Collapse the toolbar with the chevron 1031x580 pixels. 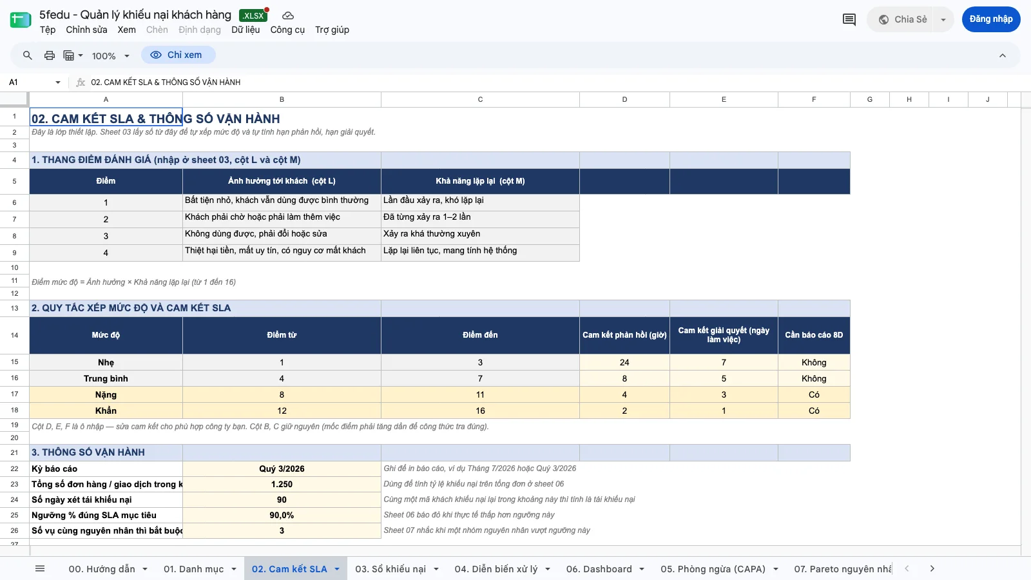[x=1003, y=55]
